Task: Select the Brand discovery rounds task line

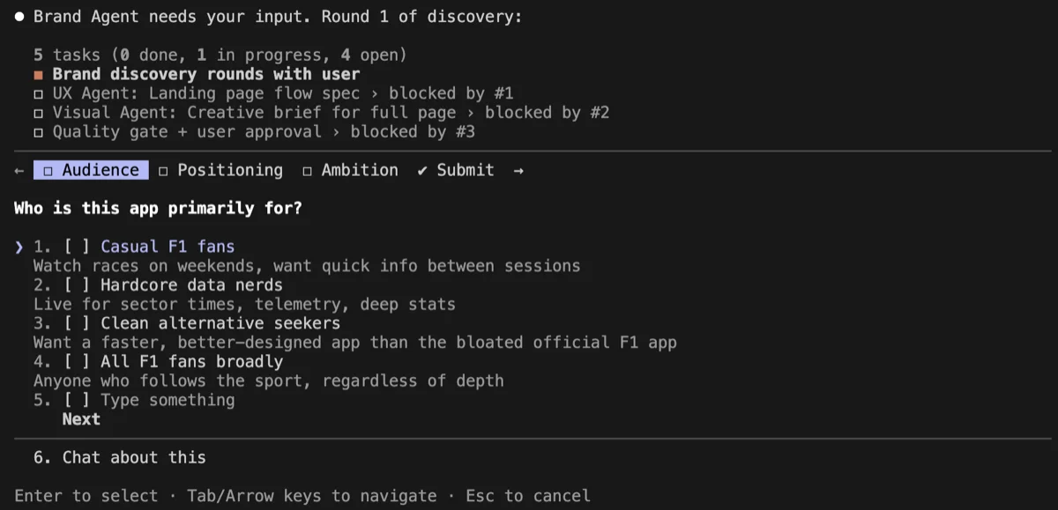Action: [205, 75]
